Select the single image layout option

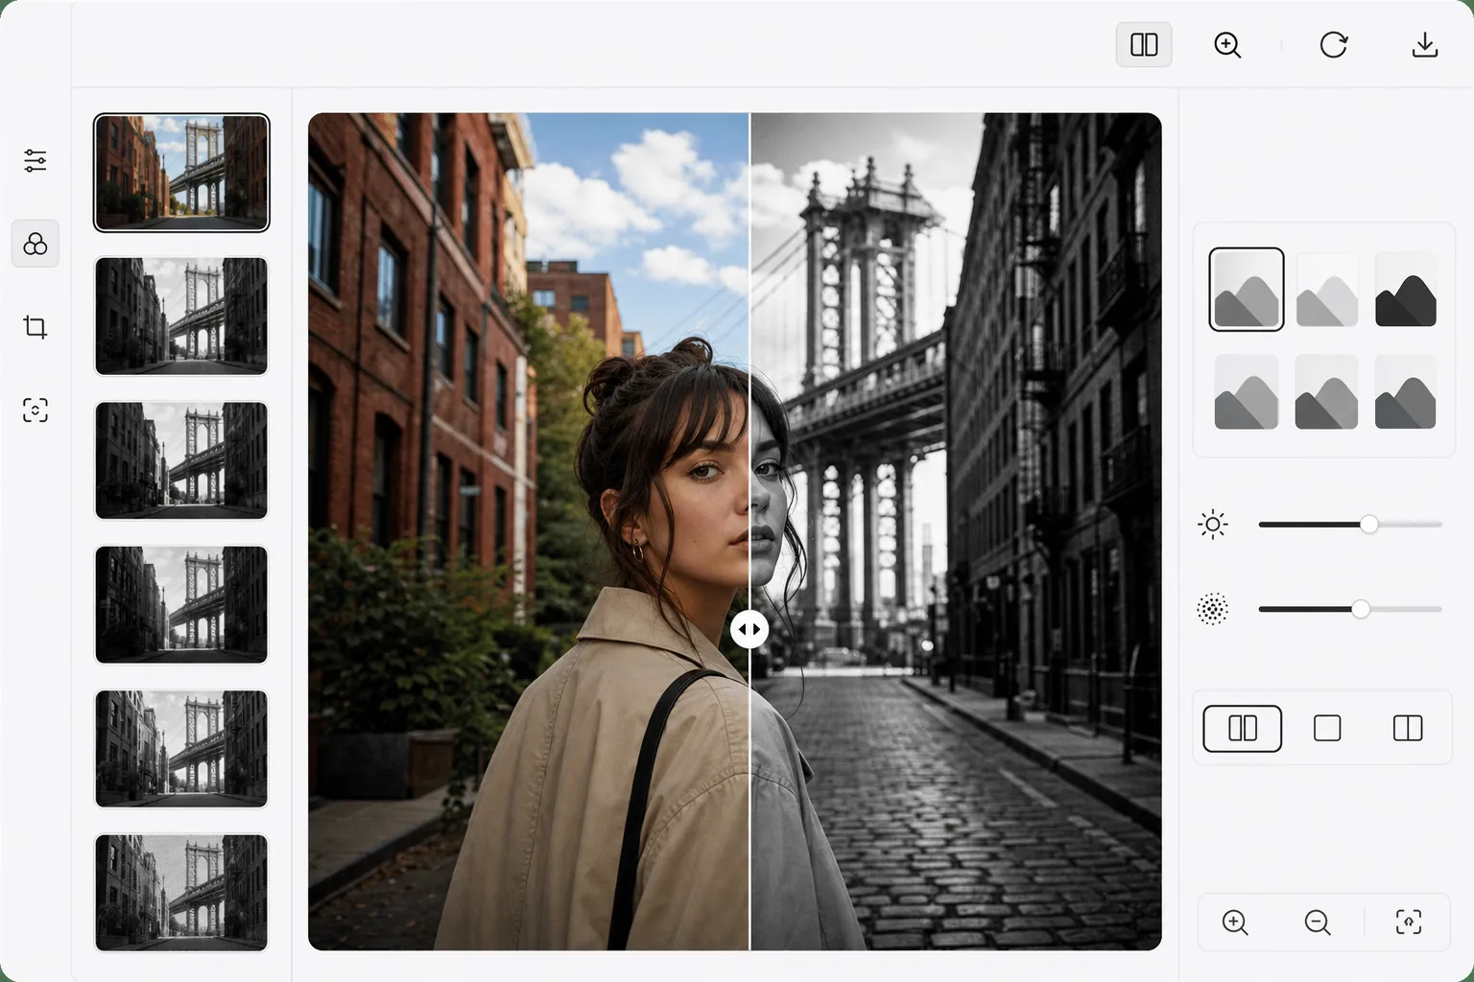(1327, 729)
